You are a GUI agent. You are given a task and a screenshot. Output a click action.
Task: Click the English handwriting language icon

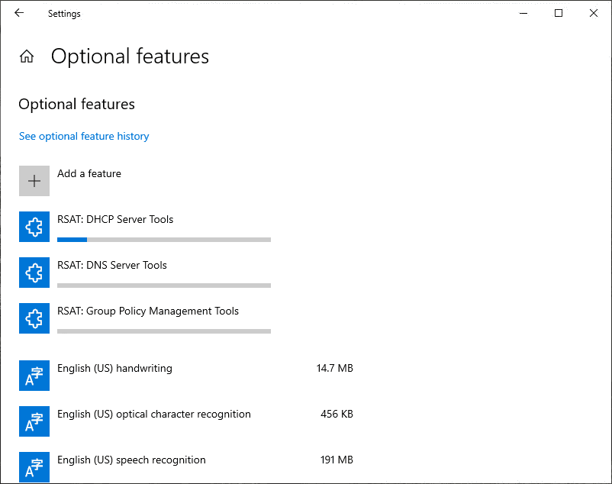point(34,376)
